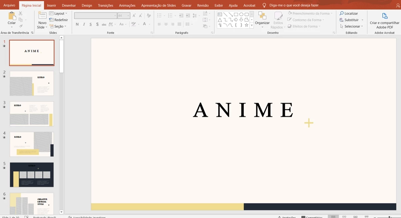Select slide 2 thumbnail

point(32,83)
